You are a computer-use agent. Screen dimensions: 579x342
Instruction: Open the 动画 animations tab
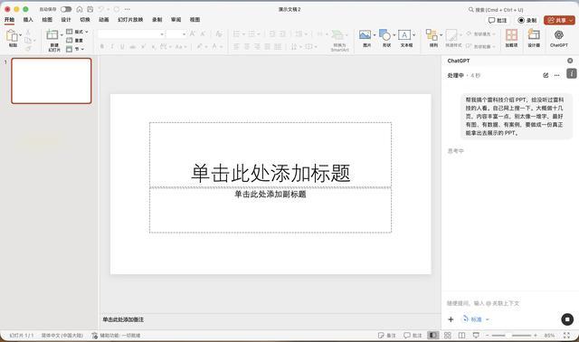pyautogui.click(x=104, y=20)
